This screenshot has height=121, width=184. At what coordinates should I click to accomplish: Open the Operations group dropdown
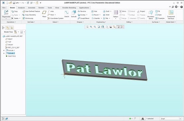[x=11, y=22]
